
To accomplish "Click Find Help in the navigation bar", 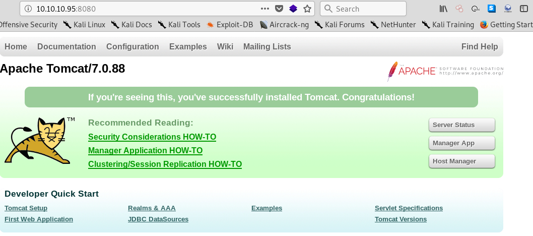I will pos(480,46).
